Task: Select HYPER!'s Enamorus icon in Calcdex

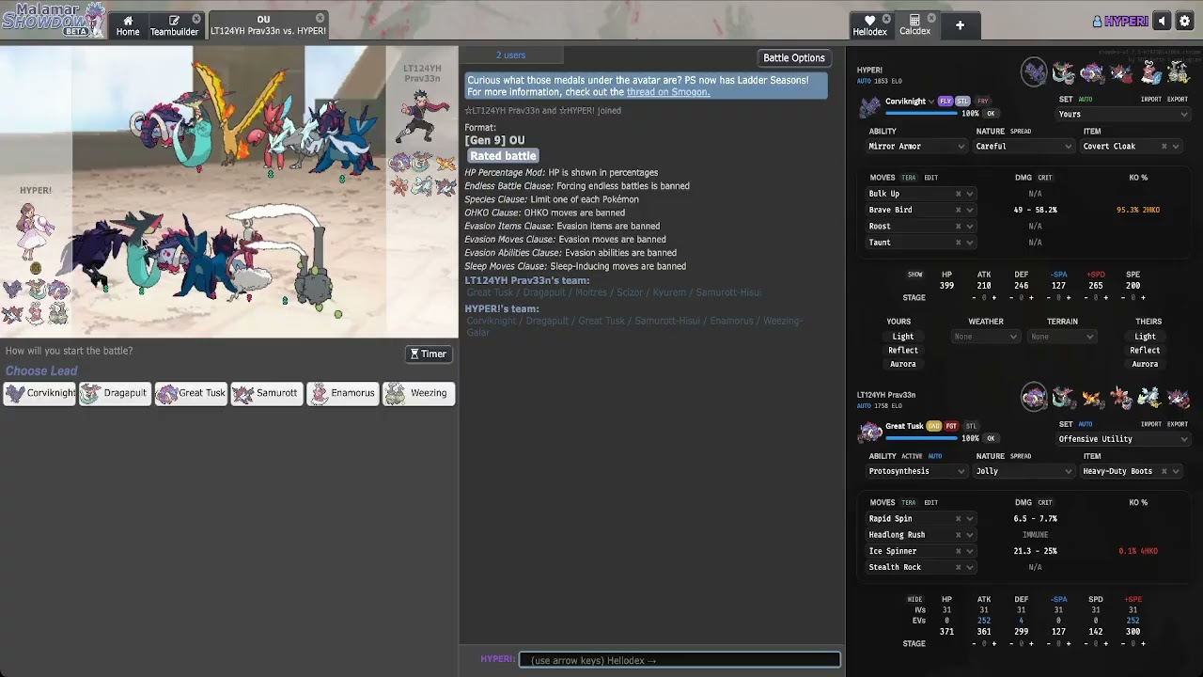Action: pos(1150,72)
